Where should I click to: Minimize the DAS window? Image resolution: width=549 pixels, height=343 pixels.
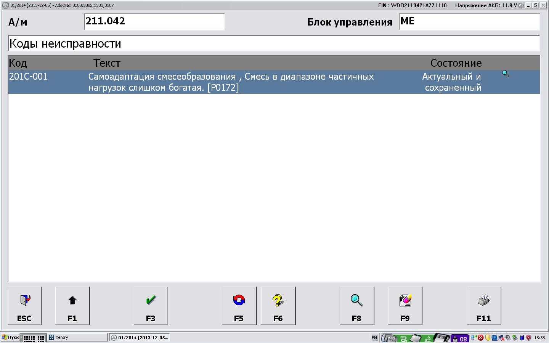528,5
